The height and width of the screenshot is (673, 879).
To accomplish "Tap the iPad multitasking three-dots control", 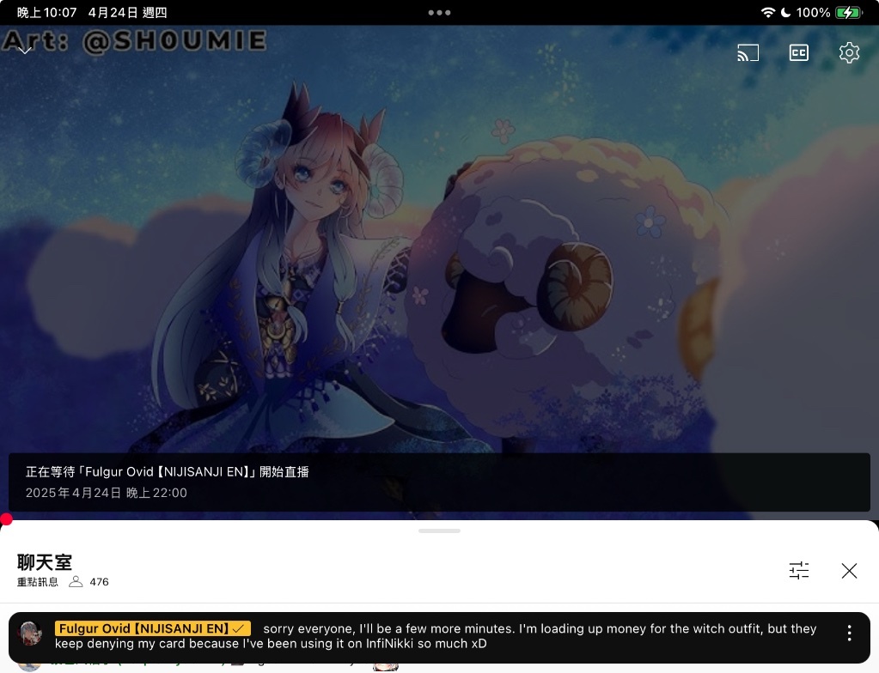I will 440,12.
